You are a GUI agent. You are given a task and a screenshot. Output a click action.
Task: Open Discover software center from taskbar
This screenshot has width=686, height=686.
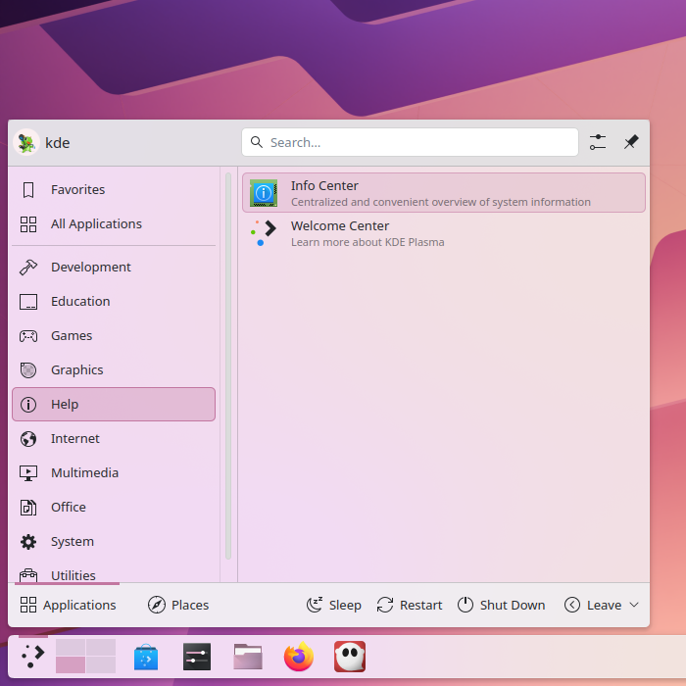click(x=146, y=657)
